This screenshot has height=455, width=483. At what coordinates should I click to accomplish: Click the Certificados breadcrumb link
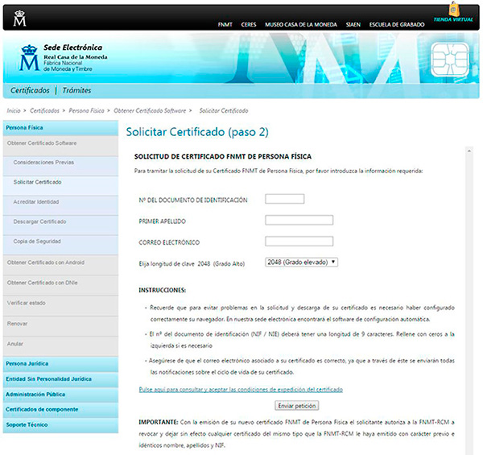coord(44,110)
